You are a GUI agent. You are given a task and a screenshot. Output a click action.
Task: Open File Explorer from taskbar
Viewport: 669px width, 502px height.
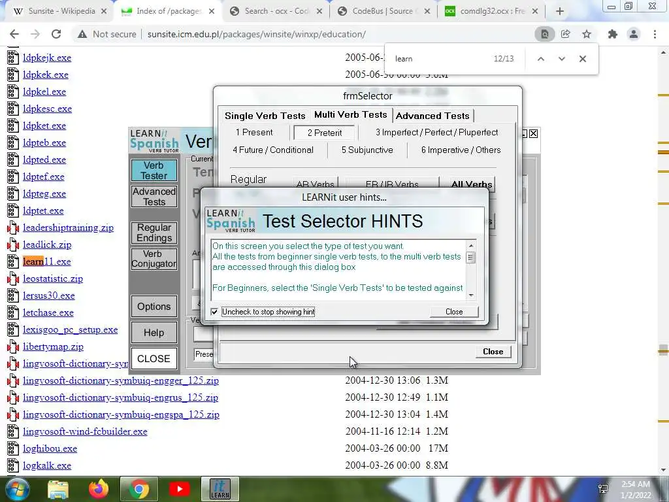58,489
